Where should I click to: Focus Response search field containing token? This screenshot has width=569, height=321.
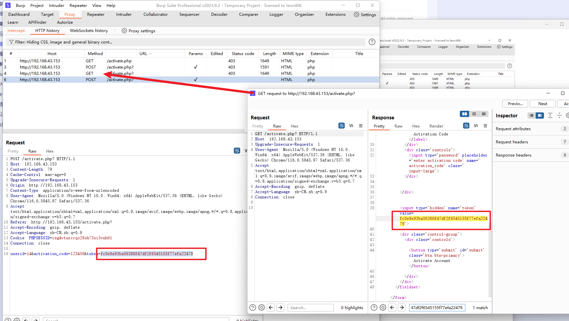[x=437, y=307]
